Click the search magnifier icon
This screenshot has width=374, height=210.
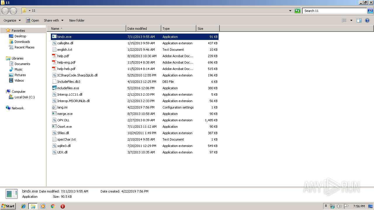(370, 11)
